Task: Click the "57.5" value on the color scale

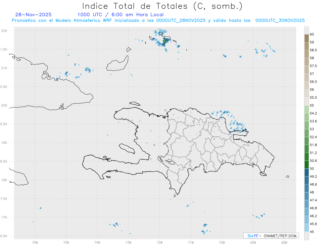Action: point(313,66)
